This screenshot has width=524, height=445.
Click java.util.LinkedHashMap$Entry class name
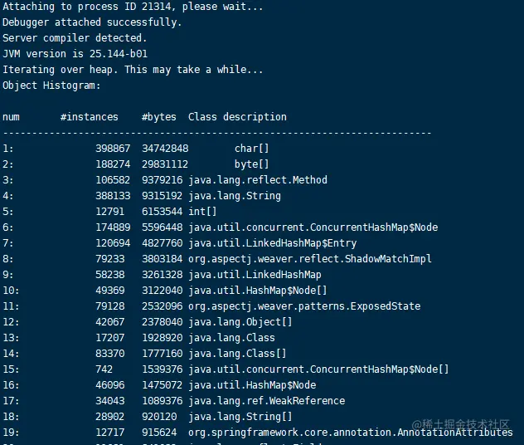coord(272,243)
